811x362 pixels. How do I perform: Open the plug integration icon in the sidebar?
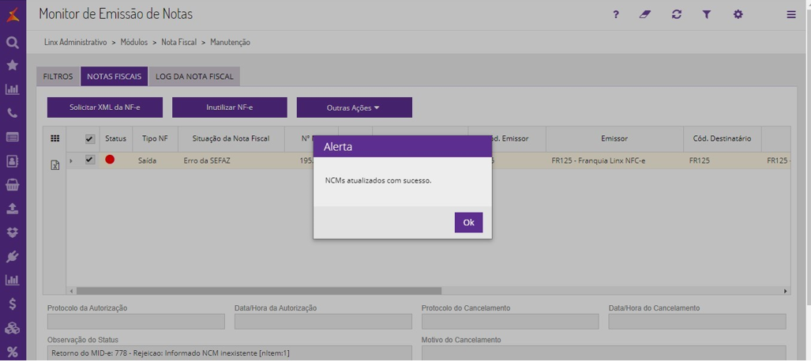(x=13, y=256)
